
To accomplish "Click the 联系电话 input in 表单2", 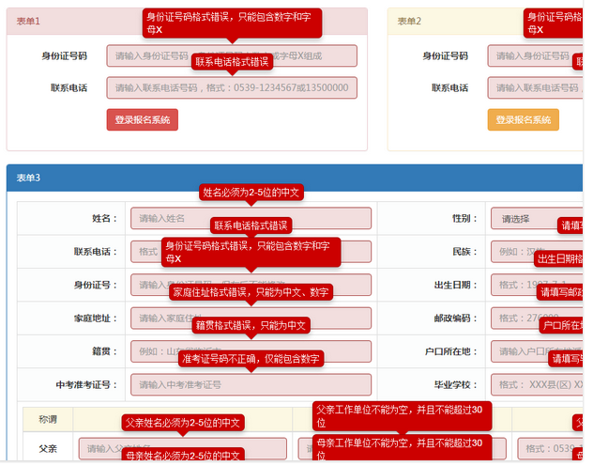I will point(530,88).
